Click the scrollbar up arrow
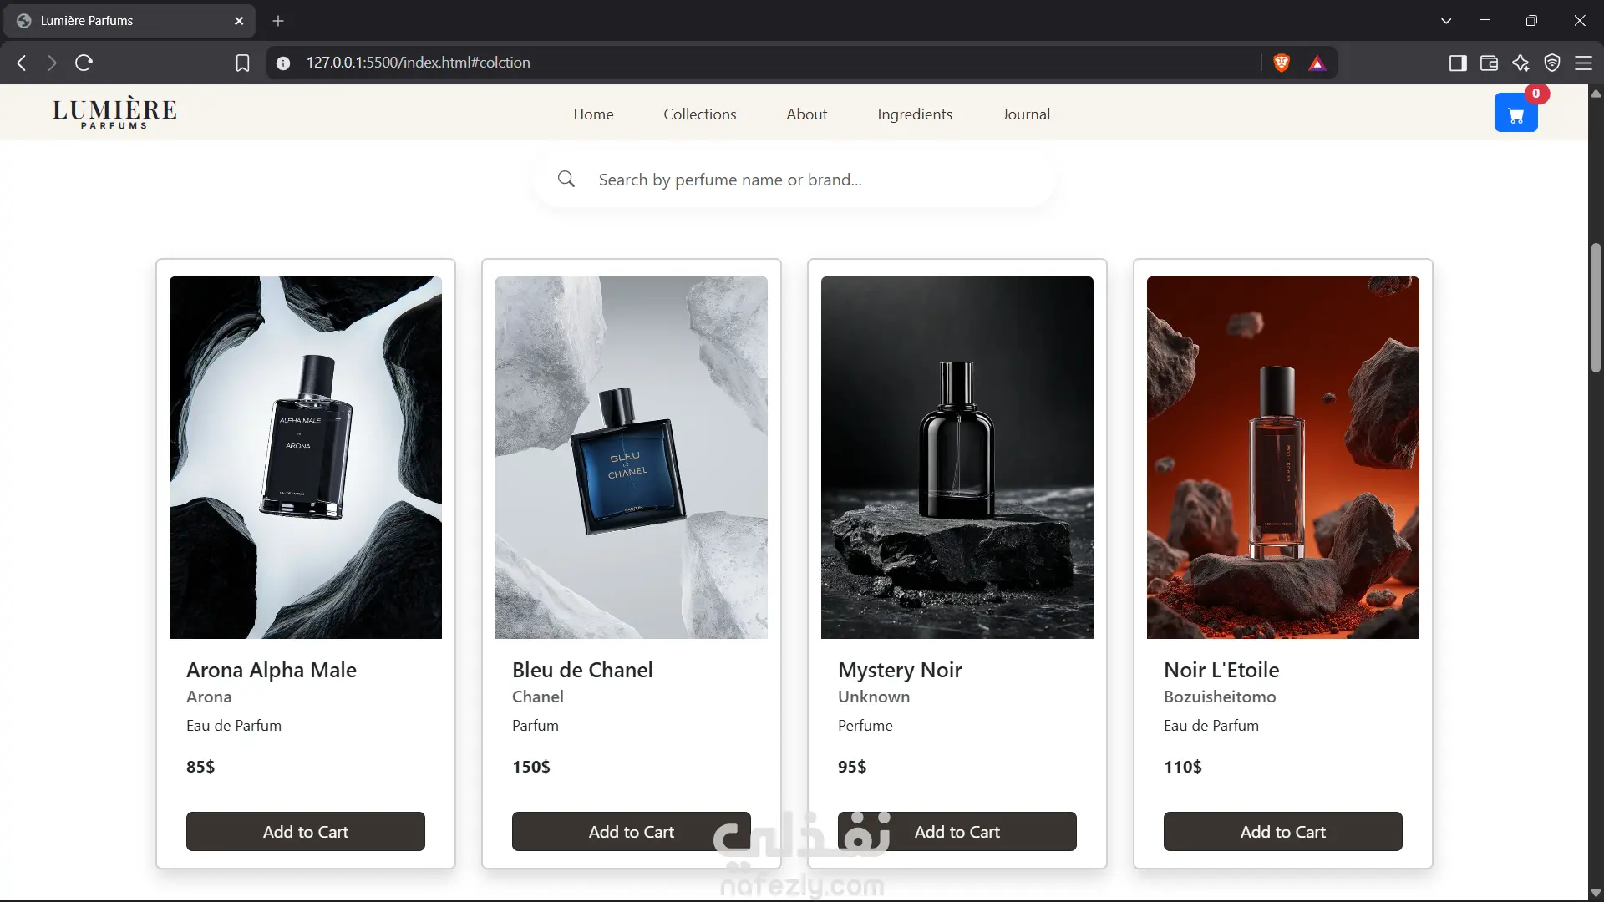1604x902 pixels. coord(1596,93)
